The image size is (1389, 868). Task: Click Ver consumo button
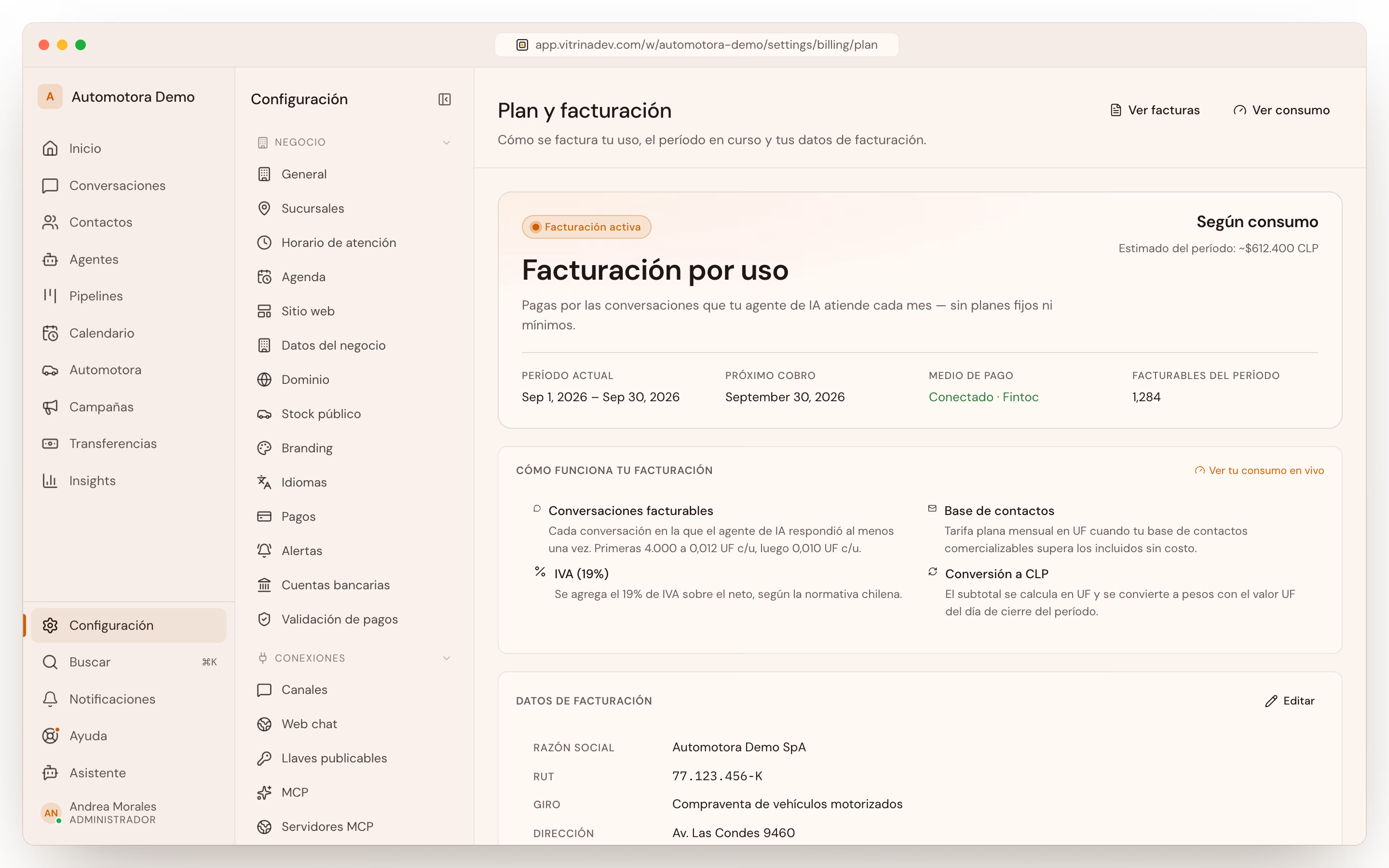click(1281, 110)
